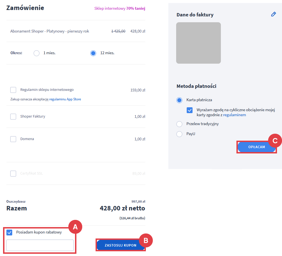Click Sklep internetowy 70% taniej promo text
282x256 pixels.
coord(120,8)
